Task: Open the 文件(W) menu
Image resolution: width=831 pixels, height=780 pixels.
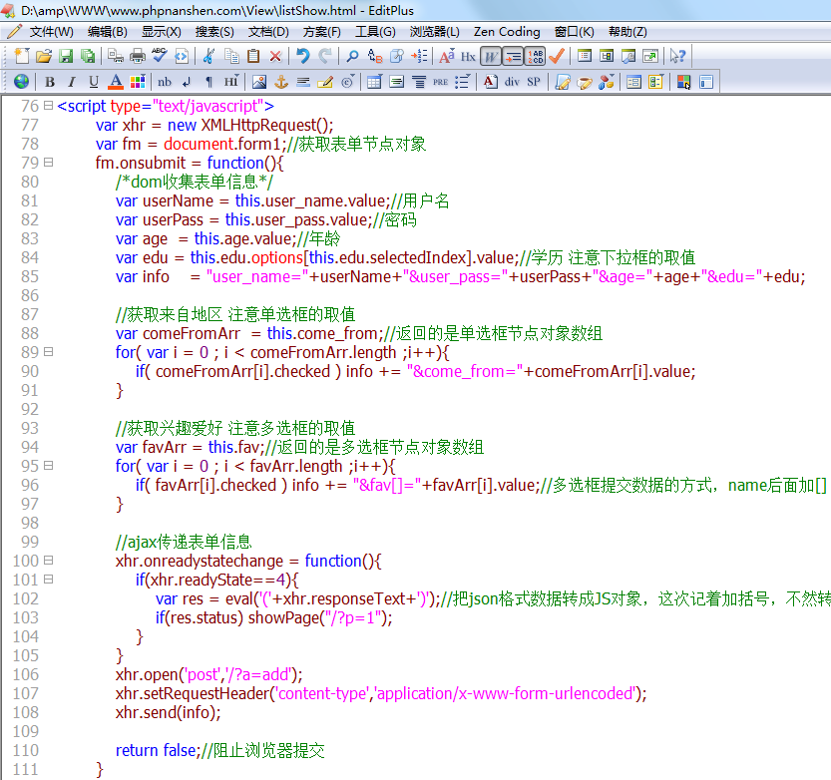Action: (52, 32)
